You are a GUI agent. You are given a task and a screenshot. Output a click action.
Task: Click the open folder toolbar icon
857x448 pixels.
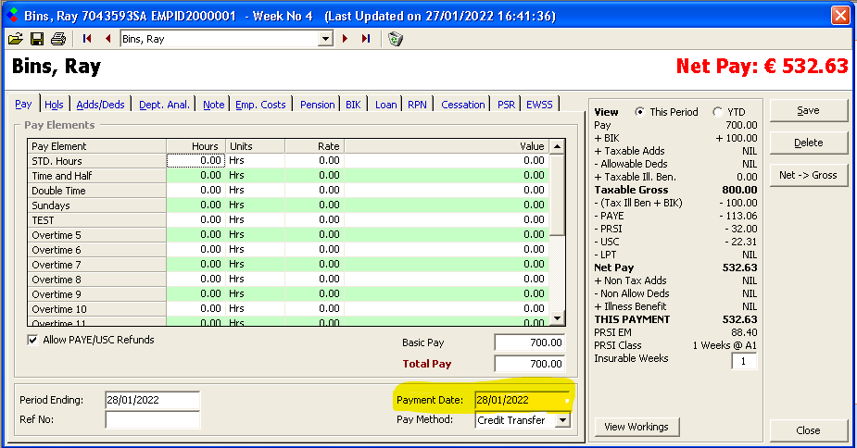click(16, 39)
